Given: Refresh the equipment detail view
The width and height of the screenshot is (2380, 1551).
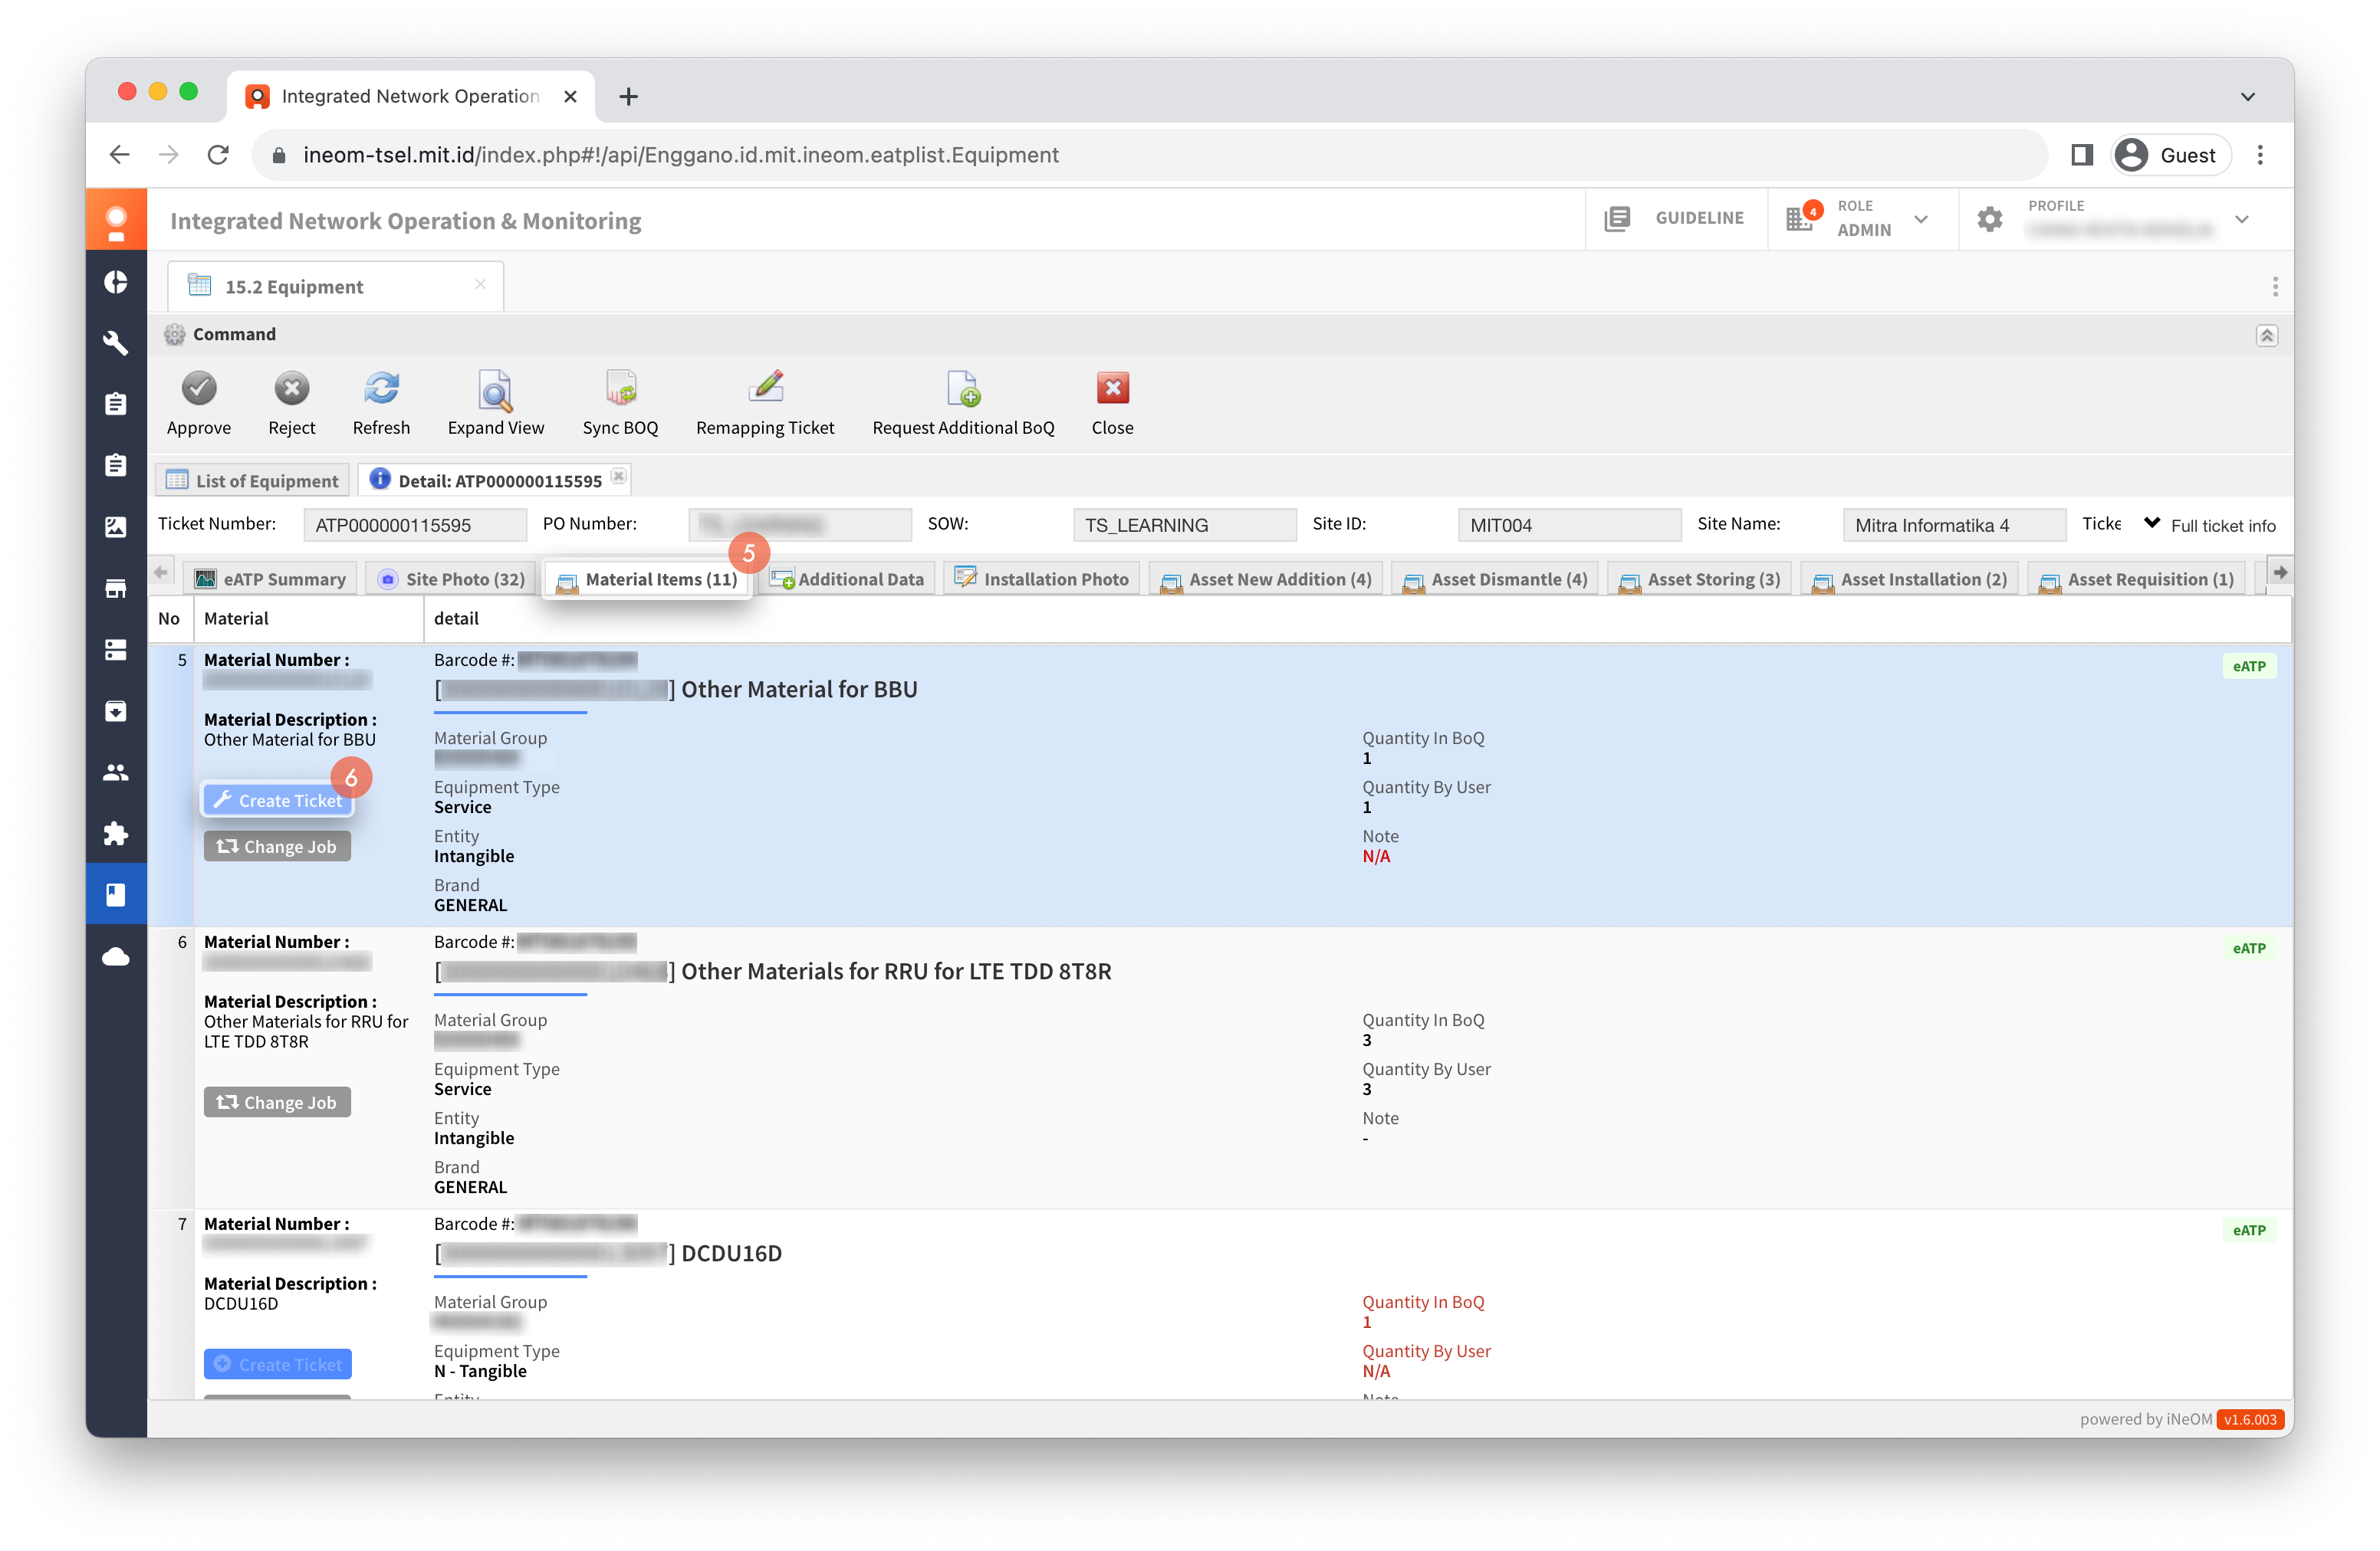Looking at the screenshot, I should [x=381, y=388].
